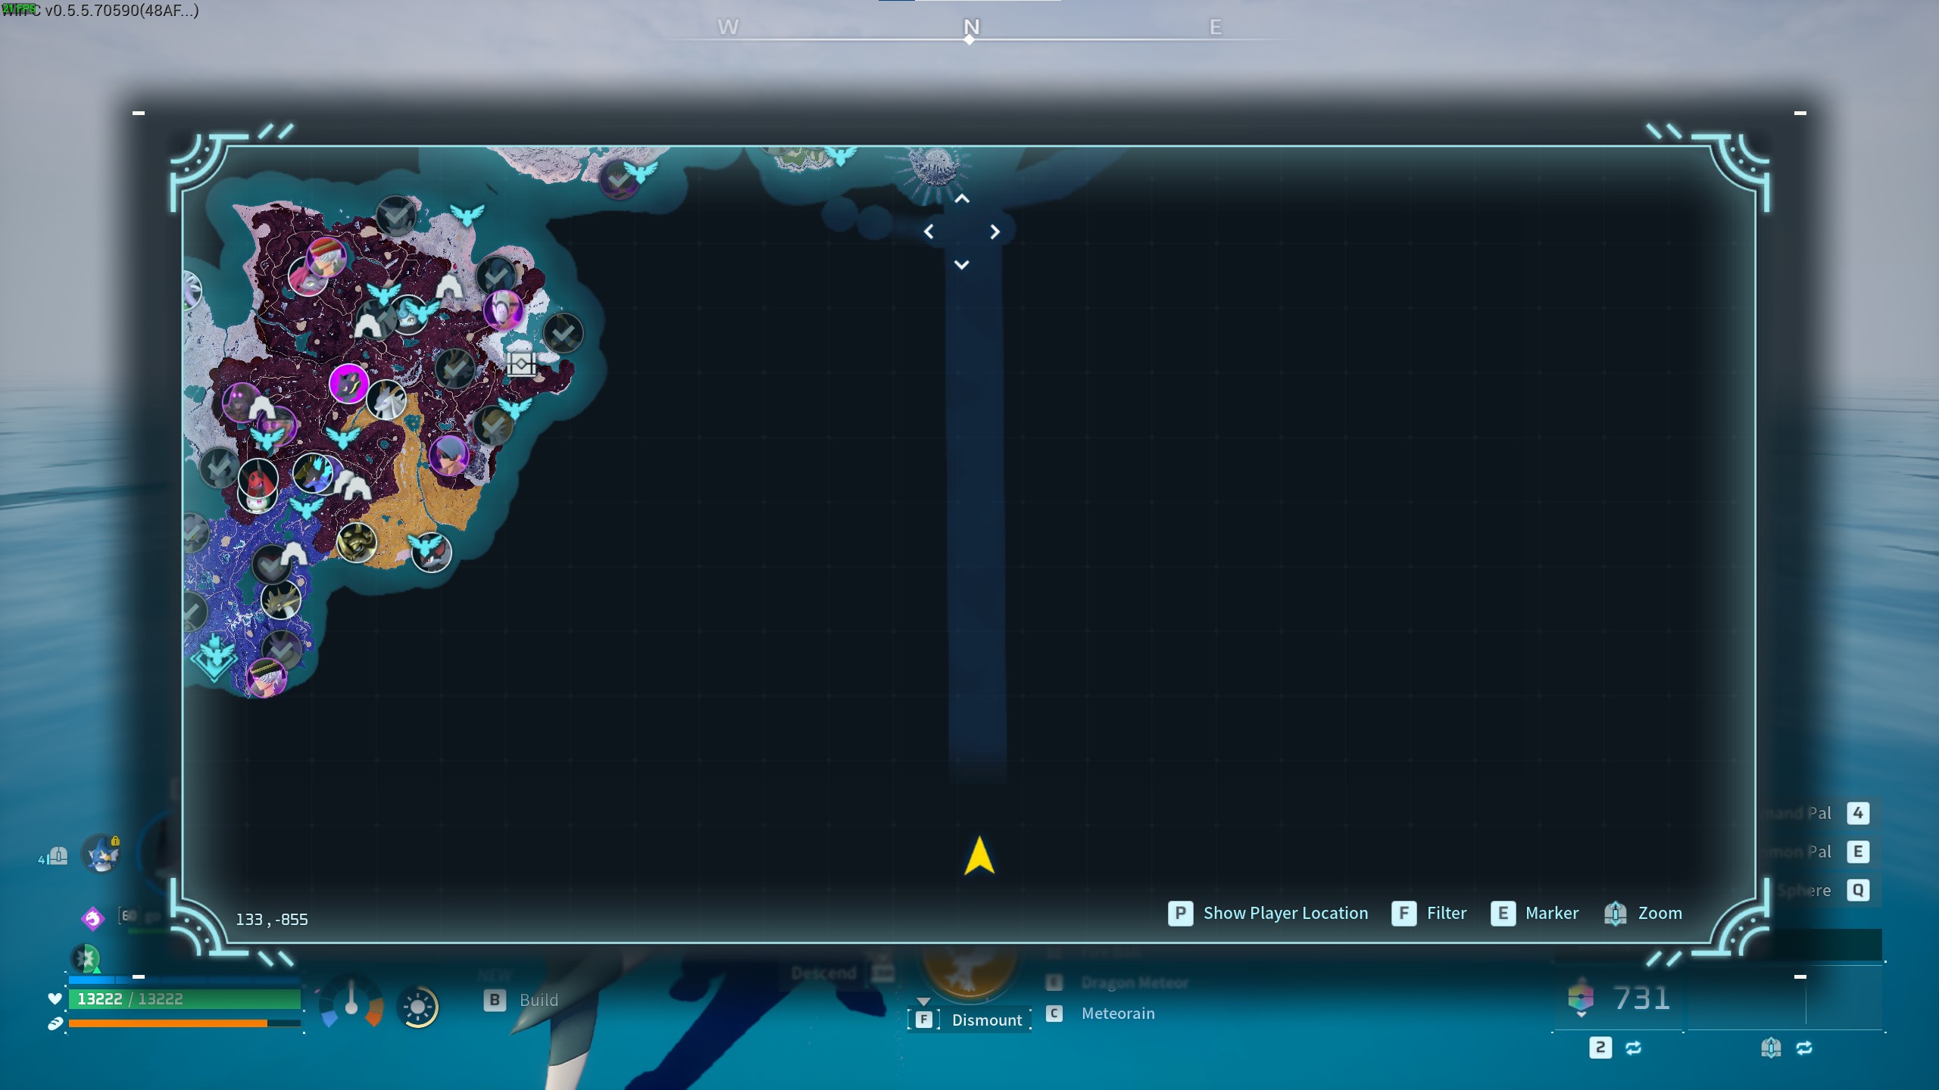The height and width of the screenshot is (1090, 1939).
Task: Click the cave icon in the blue biome
Action: coord(293,555)
